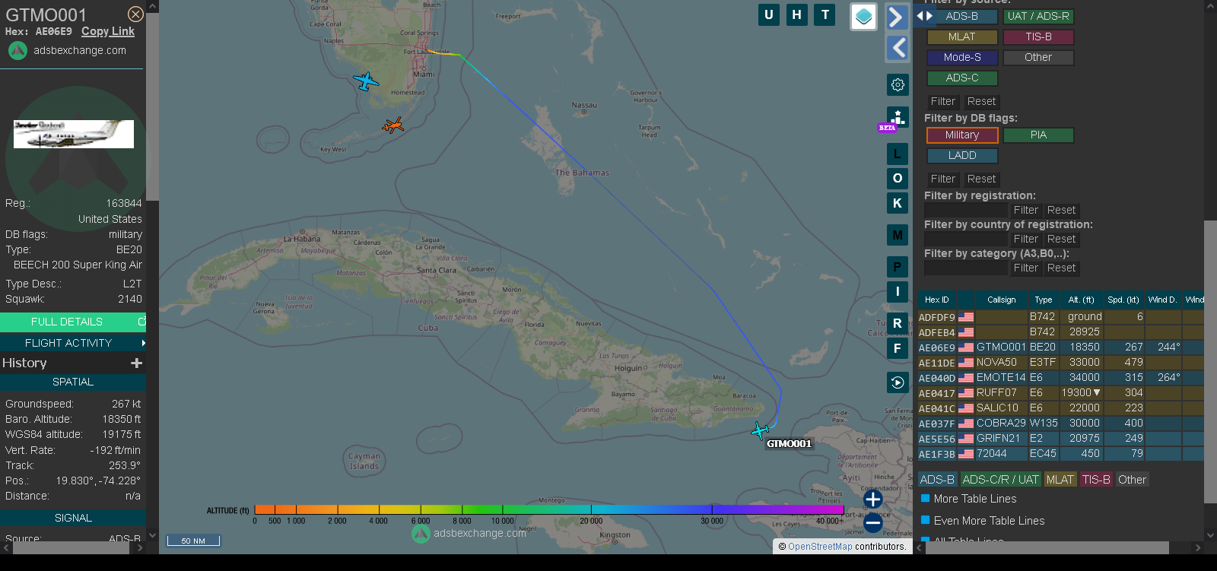The width and height of the screenshot is (1217, 571).
Task: Click the T map button
Action: [825, 14]
